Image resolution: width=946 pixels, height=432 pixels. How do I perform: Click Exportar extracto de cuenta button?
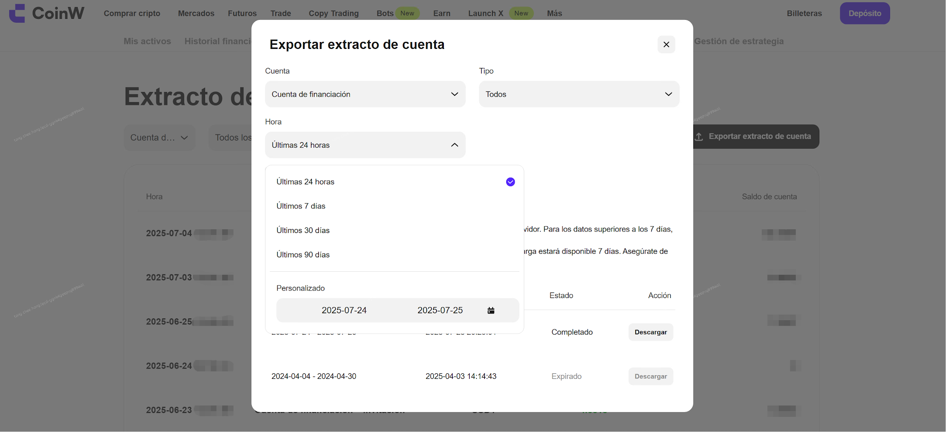(x=756, y=137)
